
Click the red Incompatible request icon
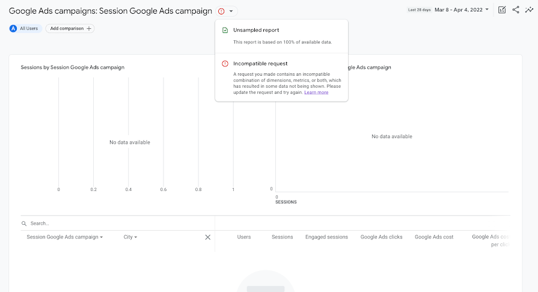click(x=225, y=64)
